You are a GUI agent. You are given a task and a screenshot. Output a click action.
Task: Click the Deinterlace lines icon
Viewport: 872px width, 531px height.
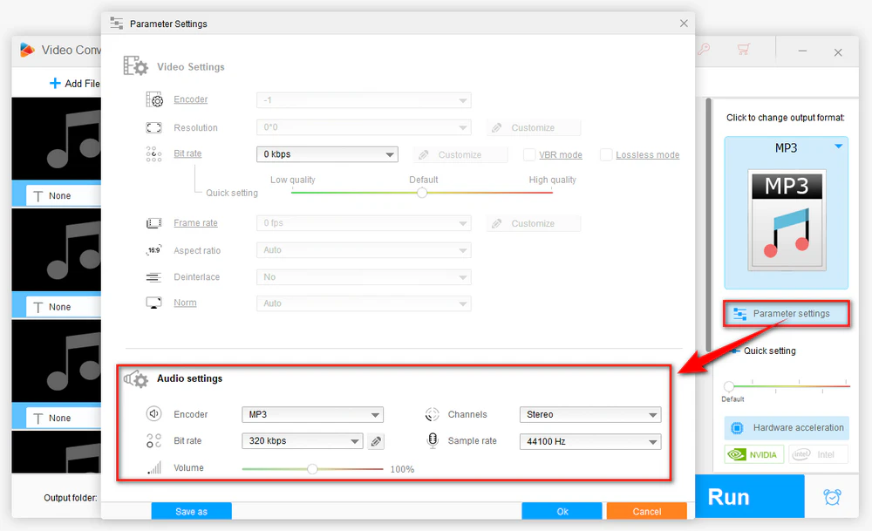coord(153,277)
